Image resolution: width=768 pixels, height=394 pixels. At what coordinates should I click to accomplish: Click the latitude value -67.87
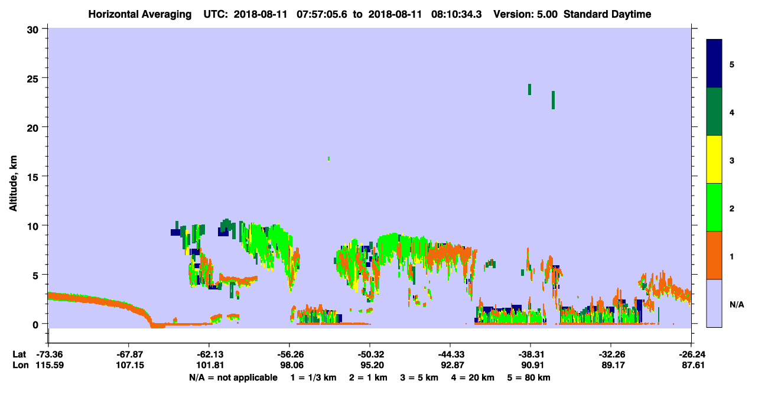129,354
